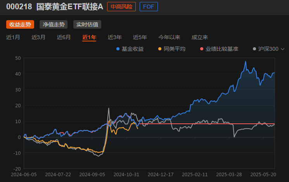Viewport: 289px width, 182px height.
Task: Toggle 沪深300 legend series
Action: [266, 49]
